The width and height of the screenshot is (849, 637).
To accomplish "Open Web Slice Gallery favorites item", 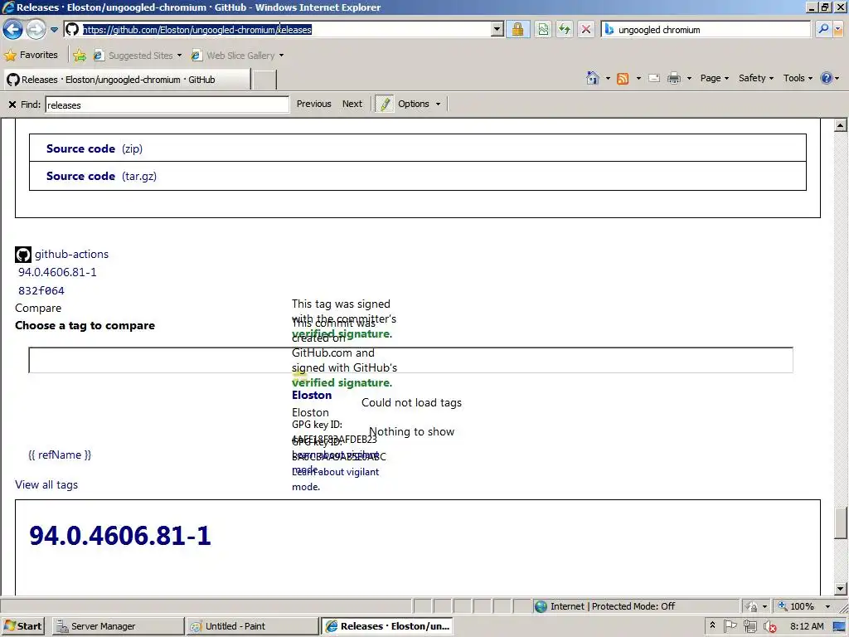I will point(237,56).
